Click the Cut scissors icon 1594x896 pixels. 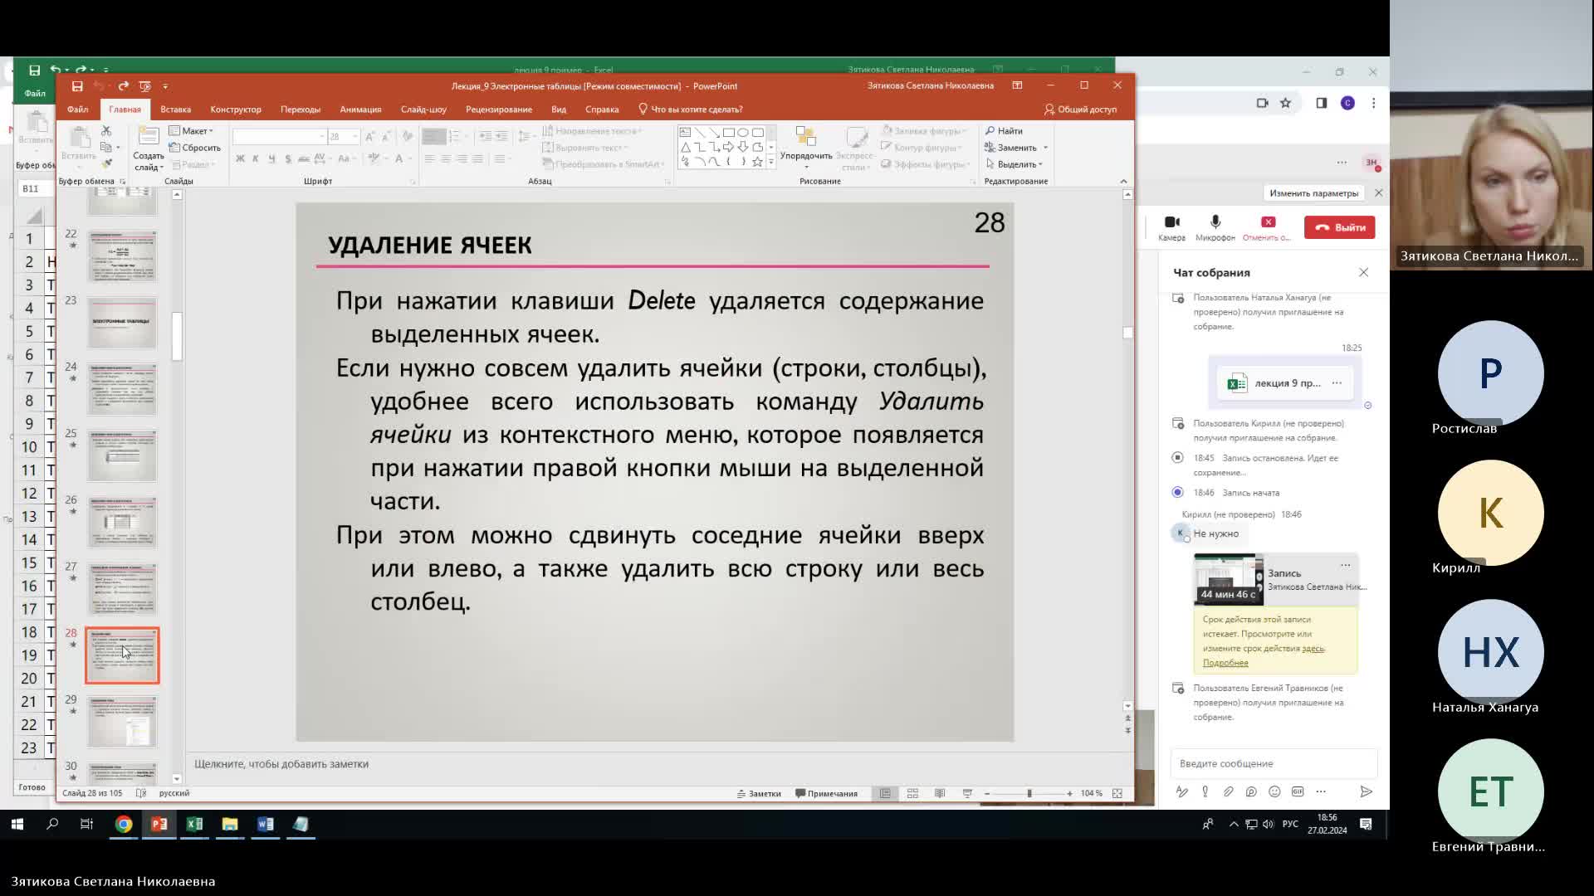[106, 131]
